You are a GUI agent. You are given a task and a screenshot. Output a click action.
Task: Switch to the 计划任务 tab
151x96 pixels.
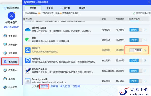tap(66, 8)
